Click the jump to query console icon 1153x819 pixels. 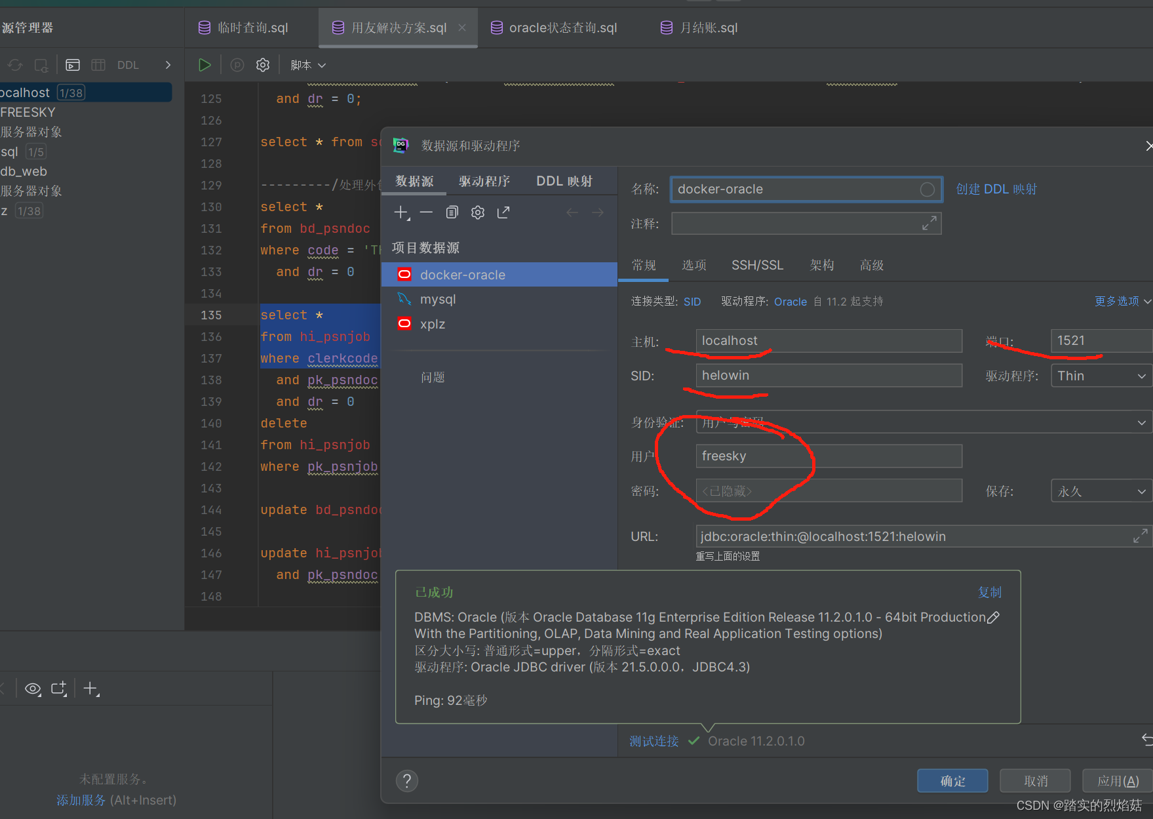tap(73, 65)
